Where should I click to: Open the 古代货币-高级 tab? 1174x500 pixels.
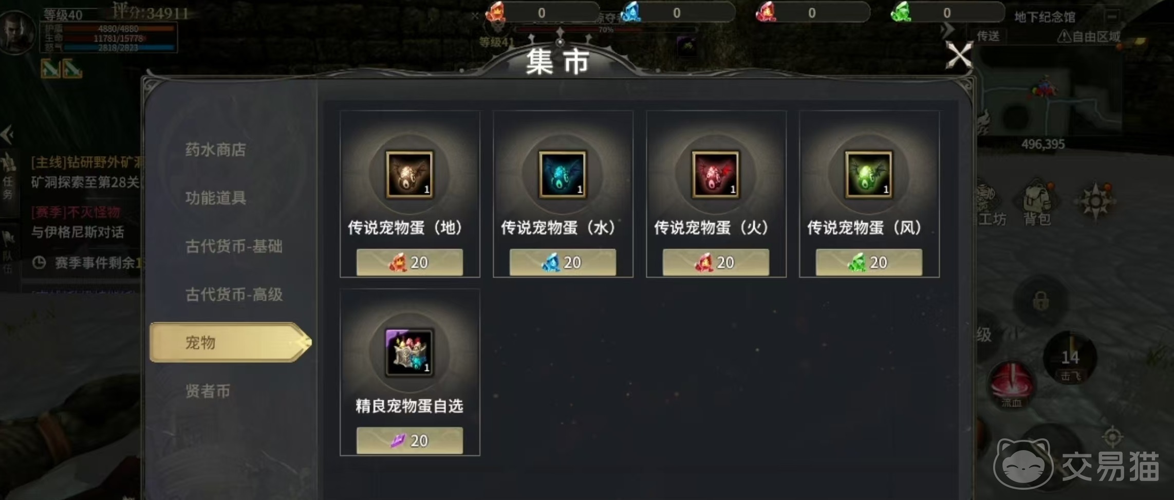click(234, 294)
